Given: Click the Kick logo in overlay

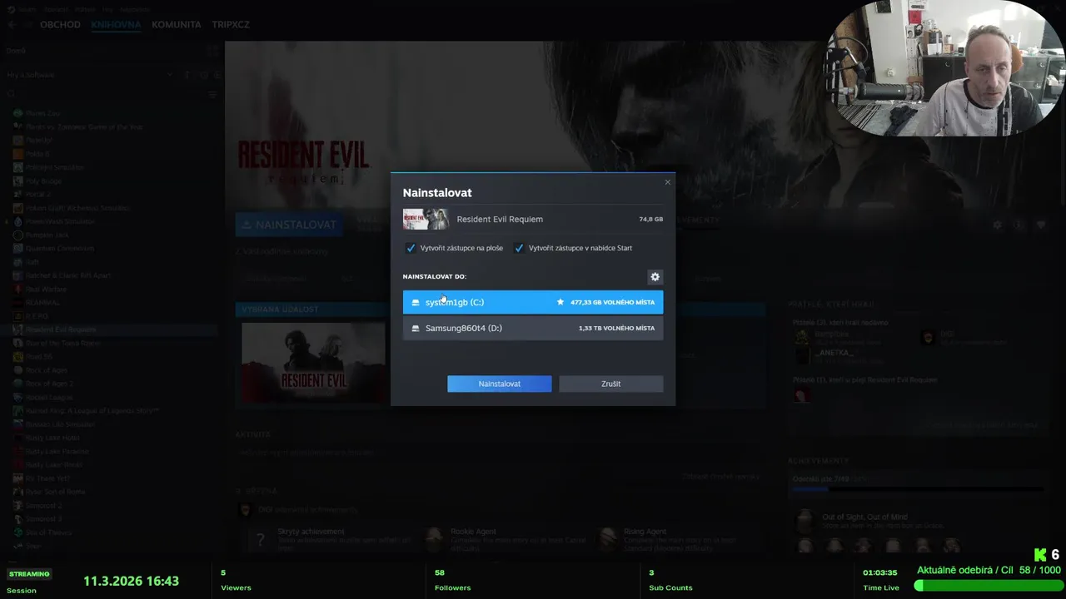Looking at the screenshot, I should pos(1040,554).
